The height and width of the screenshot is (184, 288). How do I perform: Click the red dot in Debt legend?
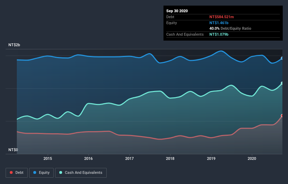tap(11, 172)
